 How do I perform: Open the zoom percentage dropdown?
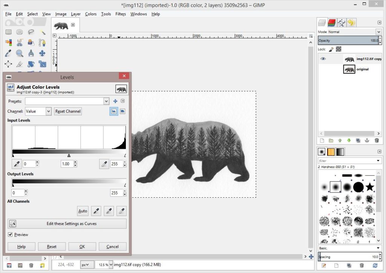(x=111, y=265)
